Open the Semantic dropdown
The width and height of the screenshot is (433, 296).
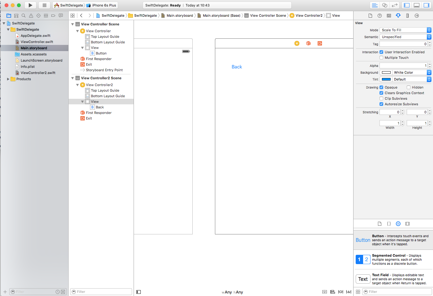click(405, 37)
